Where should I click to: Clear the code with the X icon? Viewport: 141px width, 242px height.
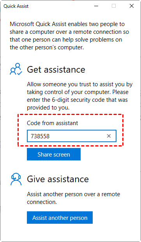[109, 136]
